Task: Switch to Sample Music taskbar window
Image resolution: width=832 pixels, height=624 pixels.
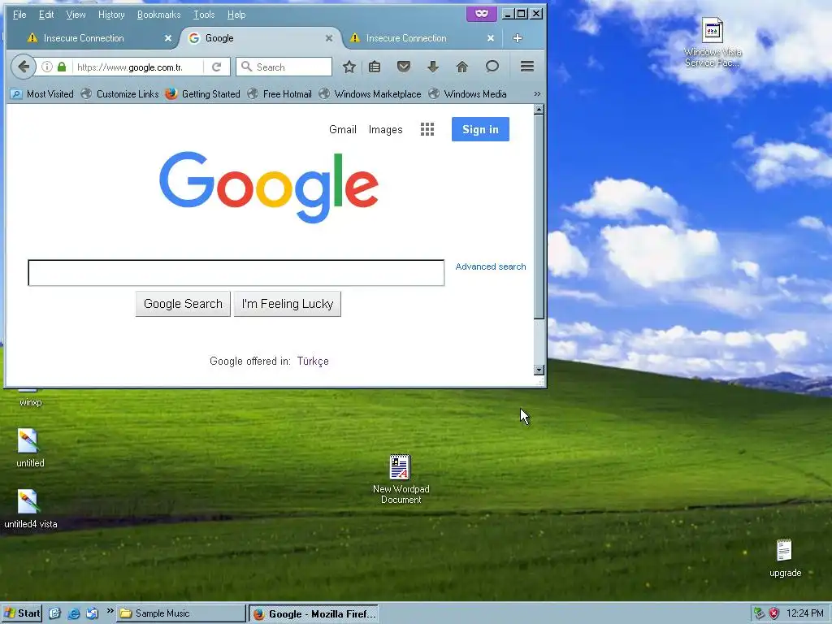Action: click(x=181, y=613)
